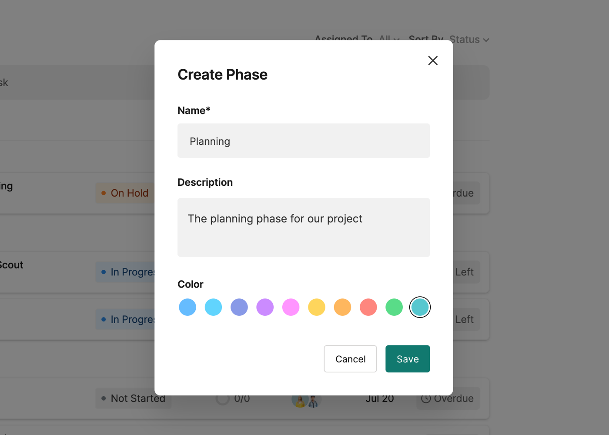Viewport: 609px width, 435px height.
Task: Select the pink color swatch
Action: [291, 307]
